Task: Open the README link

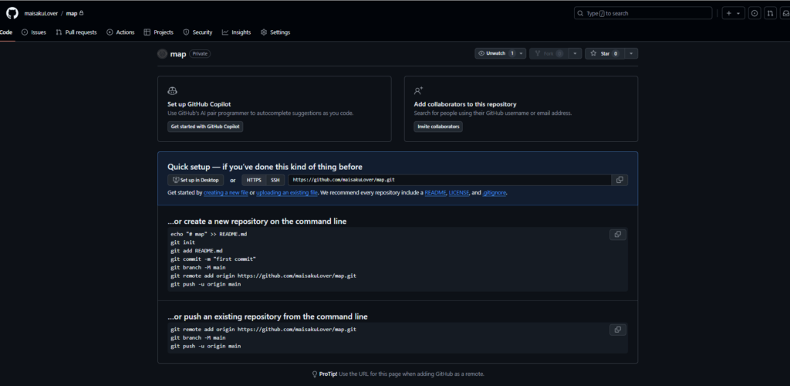Action: [x=435, y=193]
